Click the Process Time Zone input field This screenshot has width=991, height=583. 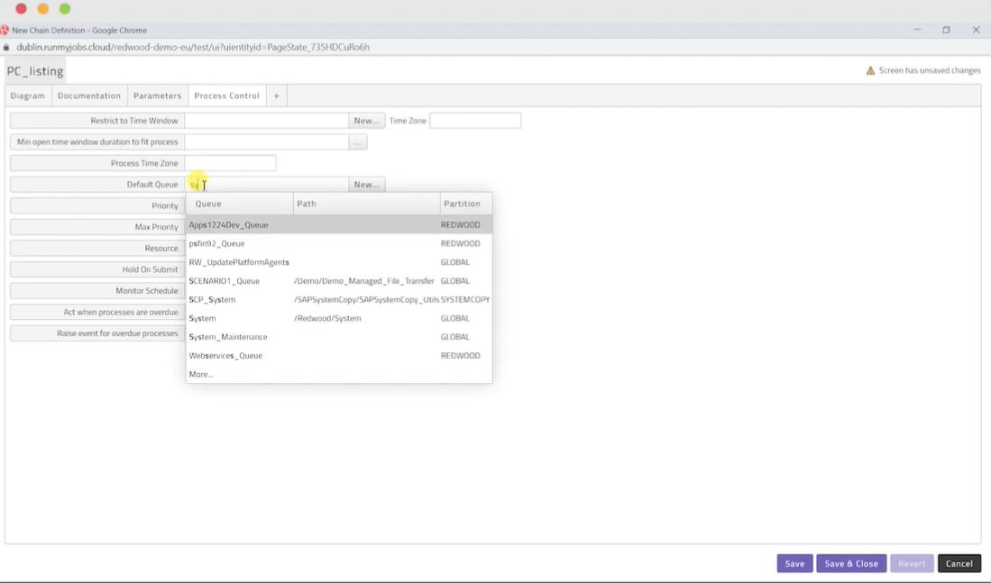[230, 162]
